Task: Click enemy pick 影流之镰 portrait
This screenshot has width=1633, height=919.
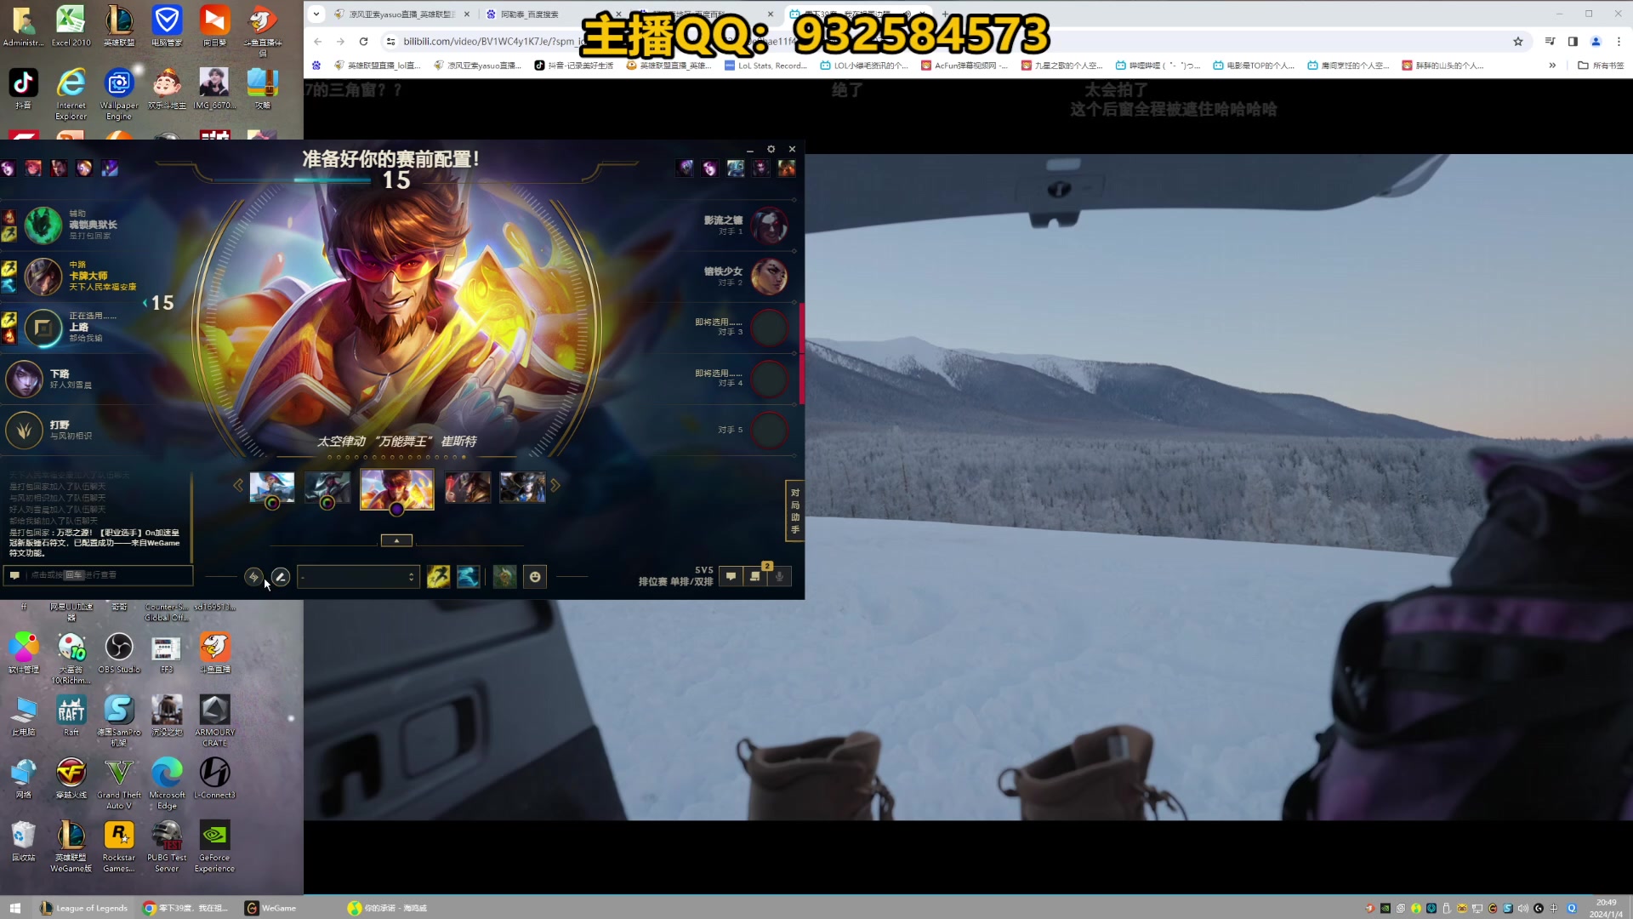Action: click(x=769, y=225)
